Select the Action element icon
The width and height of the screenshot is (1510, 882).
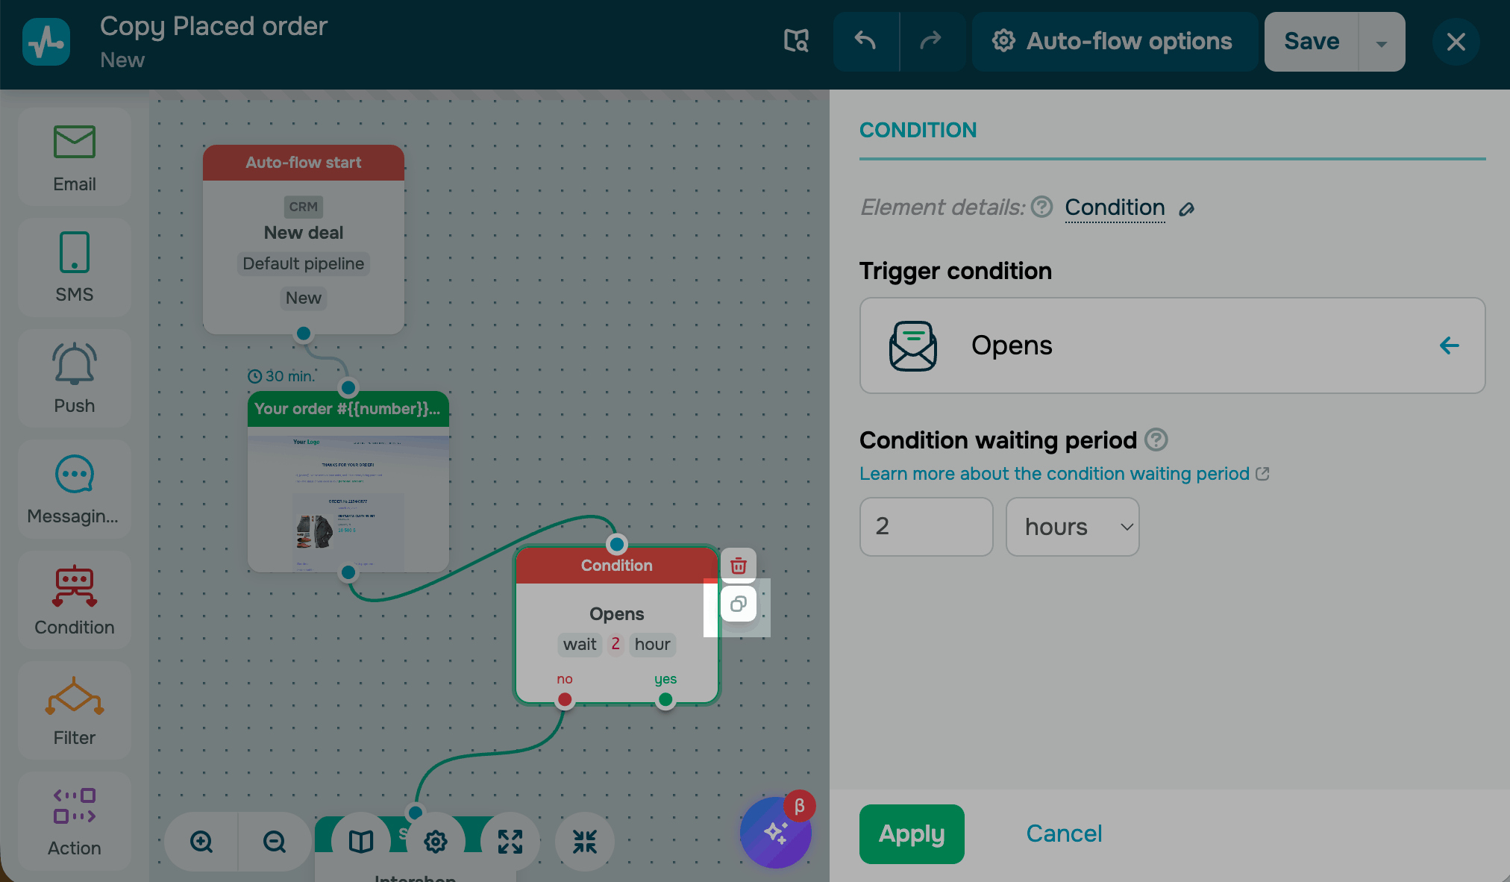pyautogui.click(x=75, y=821)
